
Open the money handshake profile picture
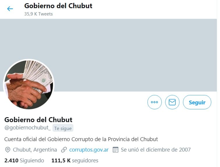29,84
